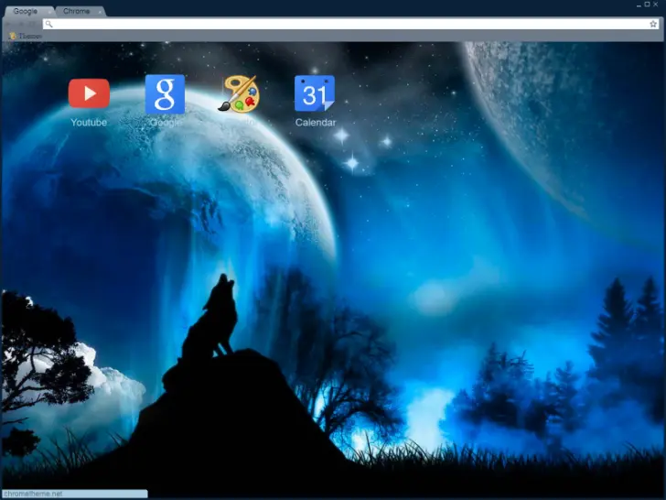
Task: Close the Chrome tab
Action: tap(99, 11)
